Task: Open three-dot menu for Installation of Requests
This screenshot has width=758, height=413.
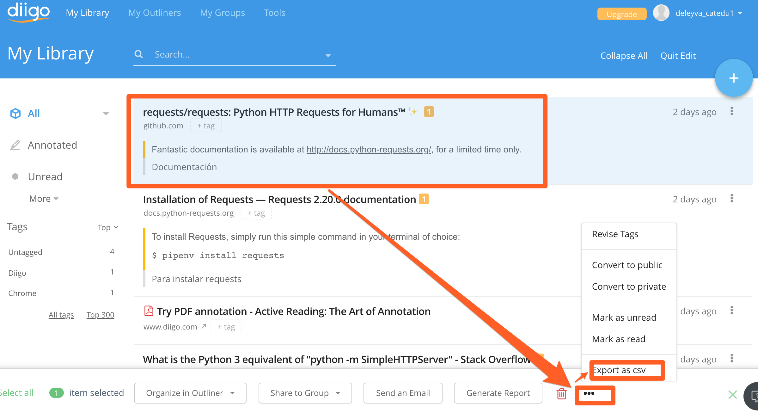Action: tap(731, 199)
